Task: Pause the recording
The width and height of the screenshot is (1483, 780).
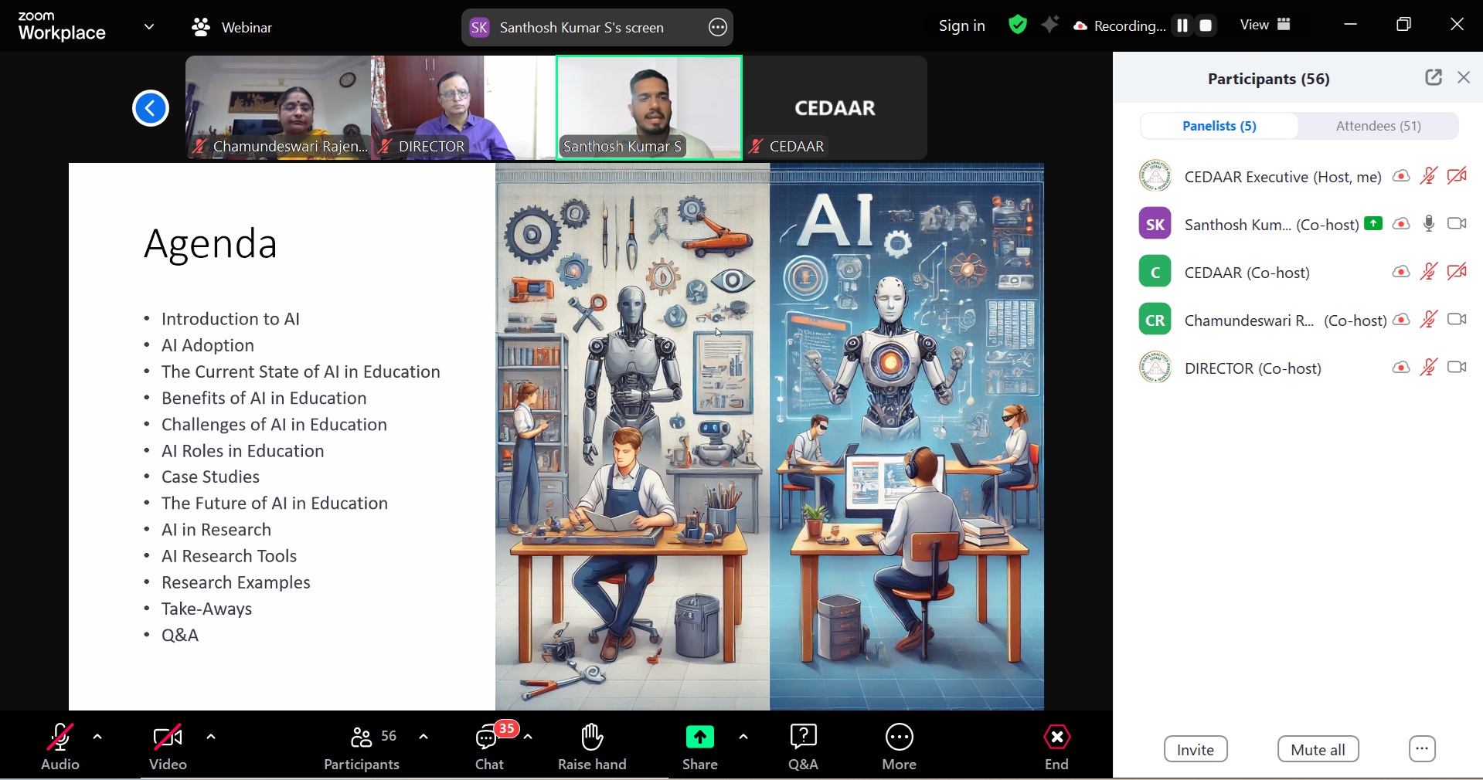Action: [1182, 25]
